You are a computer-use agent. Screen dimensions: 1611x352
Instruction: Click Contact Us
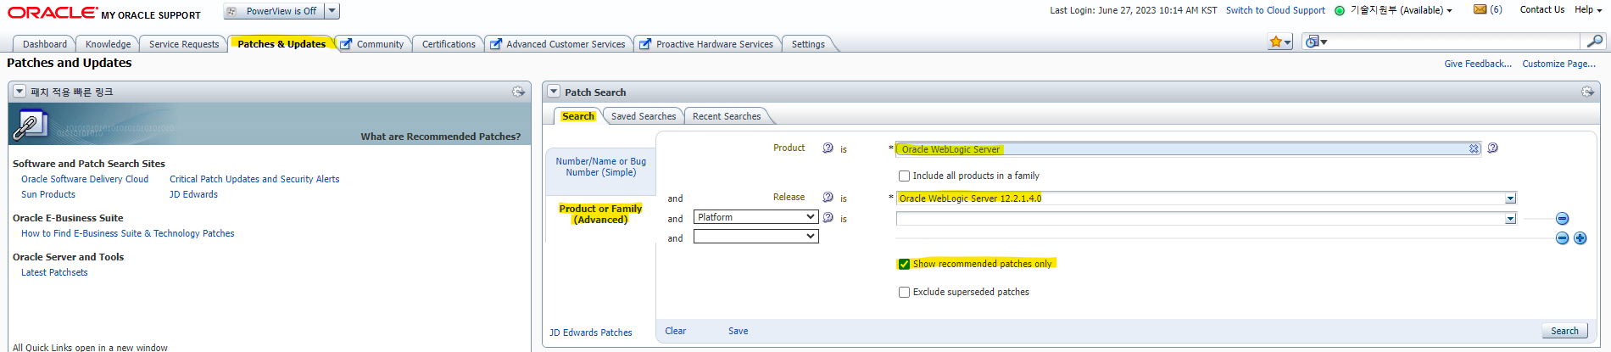pyautogui.click(x=1542, y=10)
